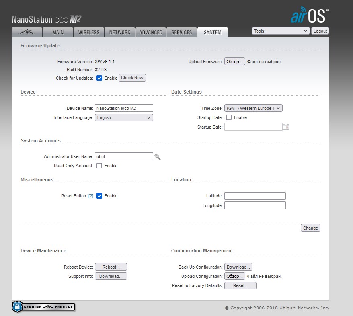Click the Device Name input field
This screenshot has height=316, width=353.
pos(124,108)
